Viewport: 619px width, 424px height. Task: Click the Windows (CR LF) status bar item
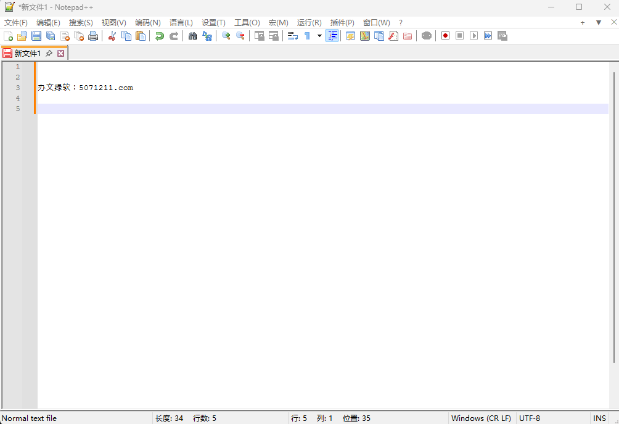coord(481,418)
